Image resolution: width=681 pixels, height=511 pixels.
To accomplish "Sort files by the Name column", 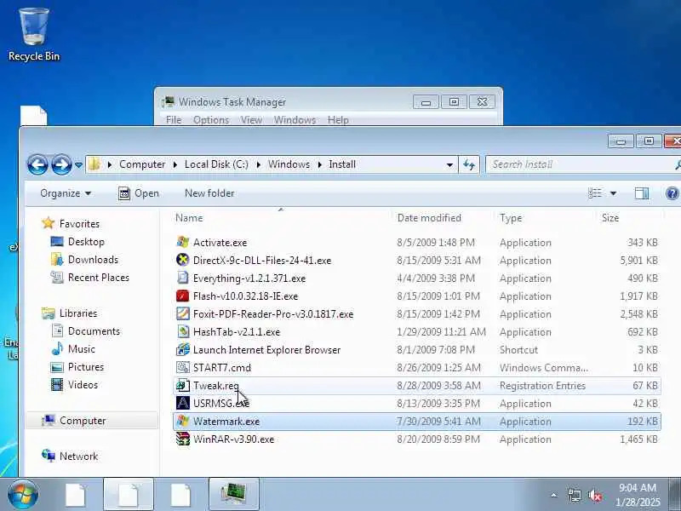I will (x=281, y=218).
